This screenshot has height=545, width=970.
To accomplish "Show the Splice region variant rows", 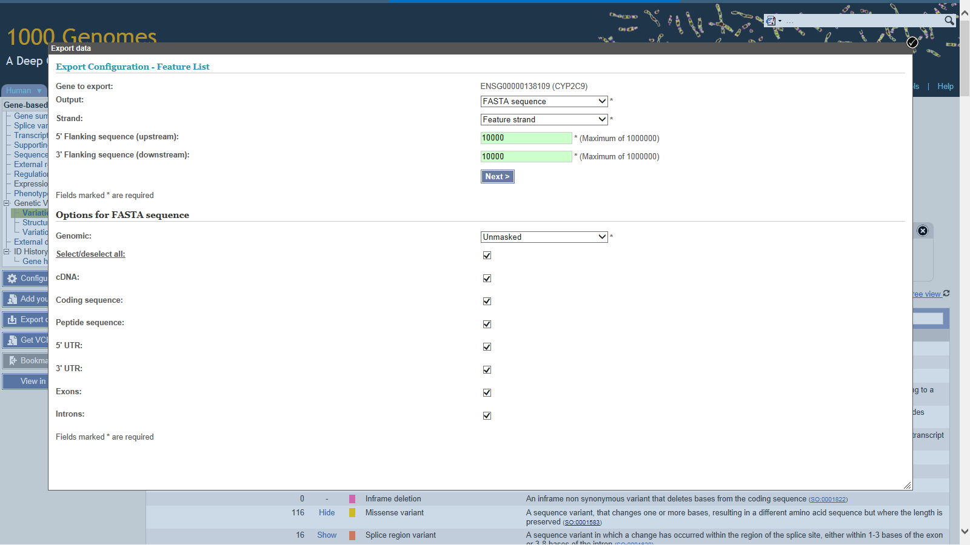I will (327, 535).
